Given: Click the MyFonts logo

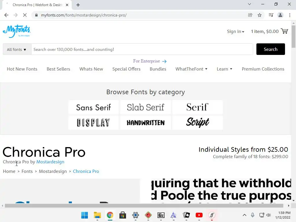Looking at the screenshot, I should 16,31.
